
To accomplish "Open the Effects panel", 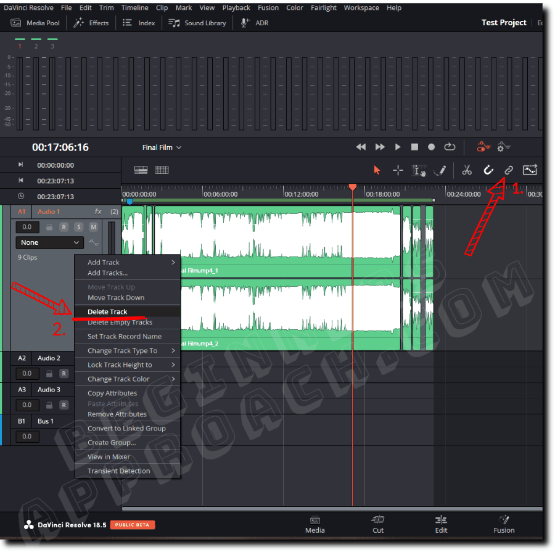I will click(91, 23).
